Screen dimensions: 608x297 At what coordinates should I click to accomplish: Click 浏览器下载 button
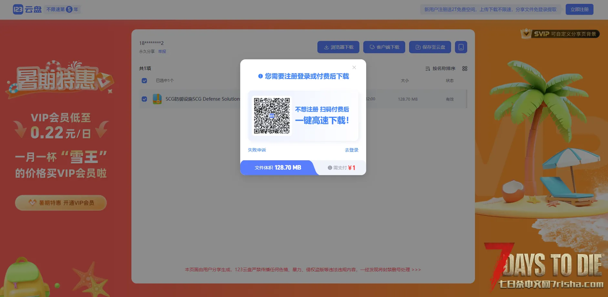coord(338,47)
